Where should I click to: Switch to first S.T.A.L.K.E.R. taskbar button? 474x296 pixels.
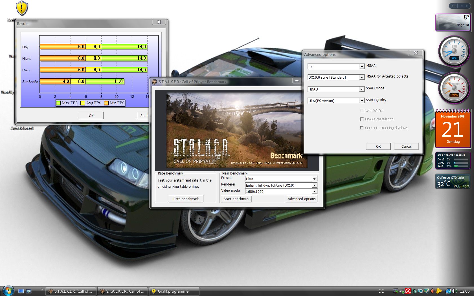coord(71,291)
